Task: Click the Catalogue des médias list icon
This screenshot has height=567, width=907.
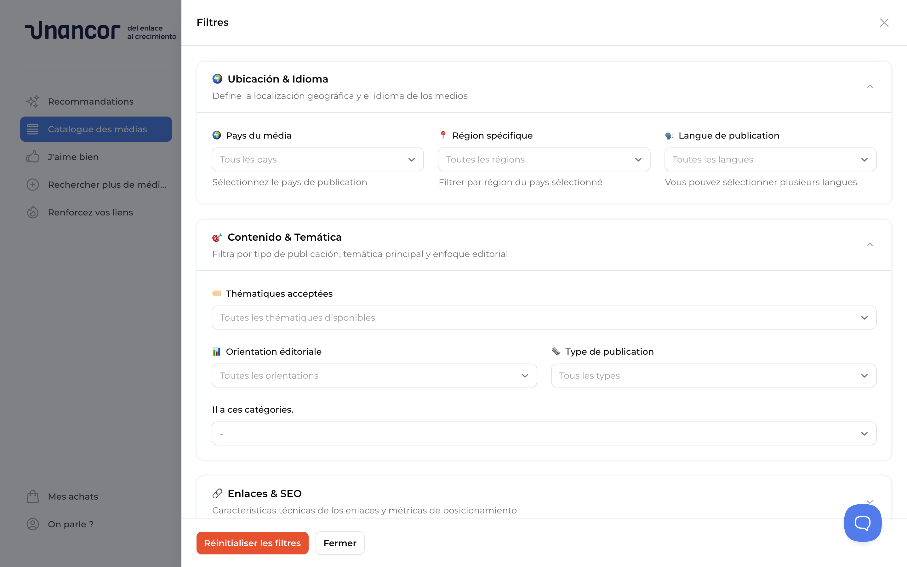Action: [33, 129]
